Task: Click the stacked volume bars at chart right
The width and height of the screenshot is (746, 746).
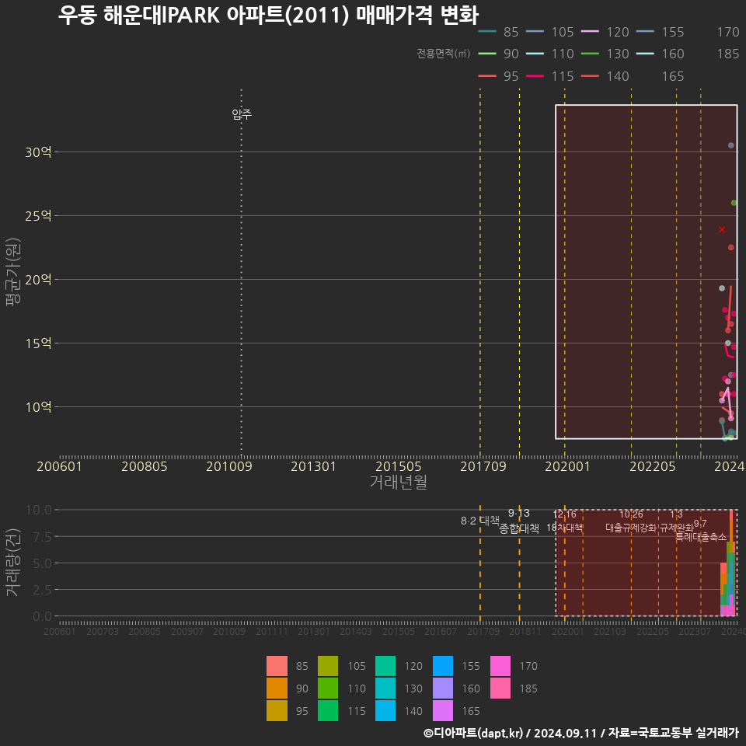Action: coord(728,563)
